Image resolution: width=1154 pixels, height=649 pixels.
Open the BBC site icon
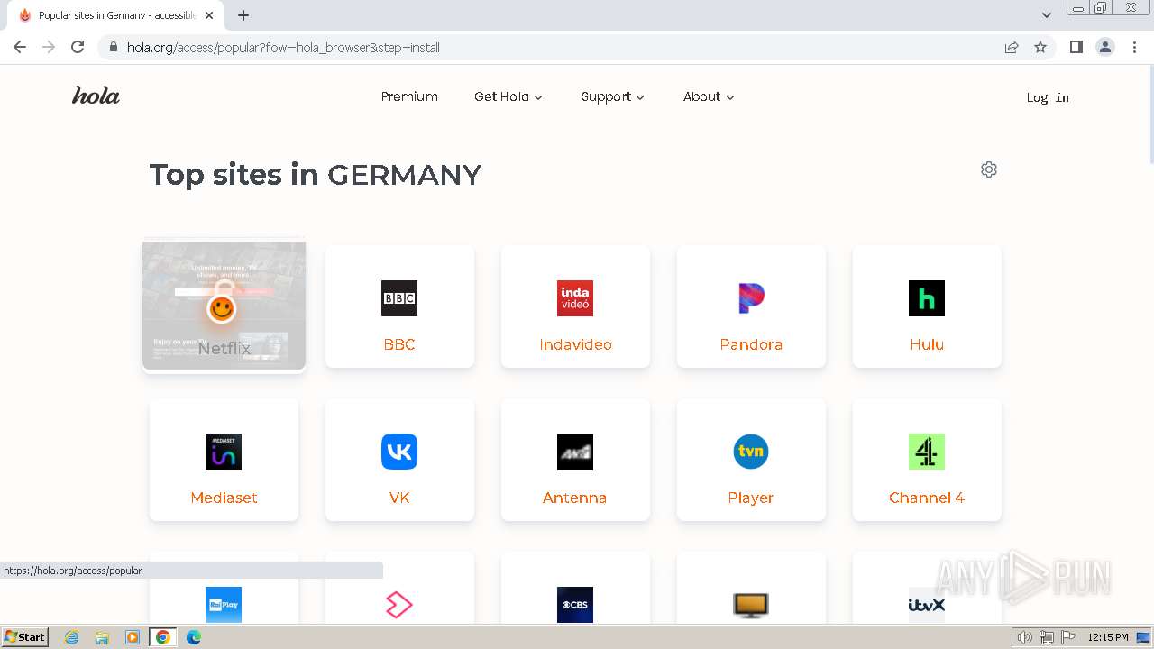click(399, 298)
